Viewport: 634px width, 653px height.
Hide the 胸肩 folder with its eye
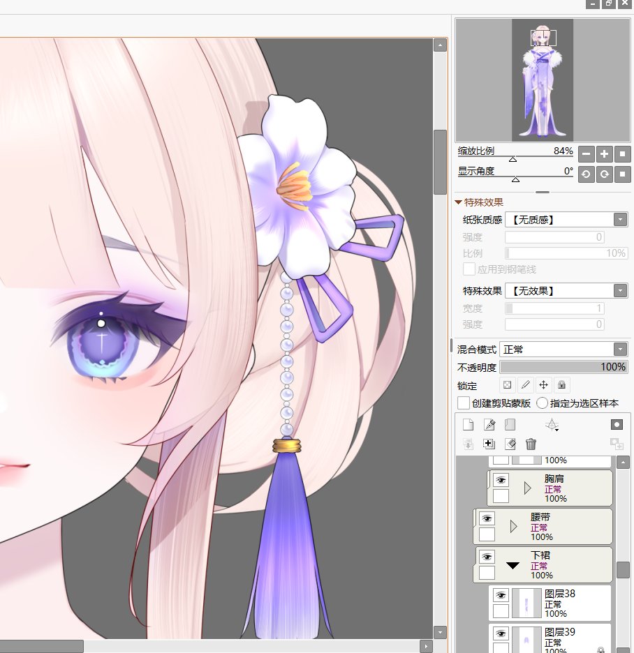coord(501,480)
